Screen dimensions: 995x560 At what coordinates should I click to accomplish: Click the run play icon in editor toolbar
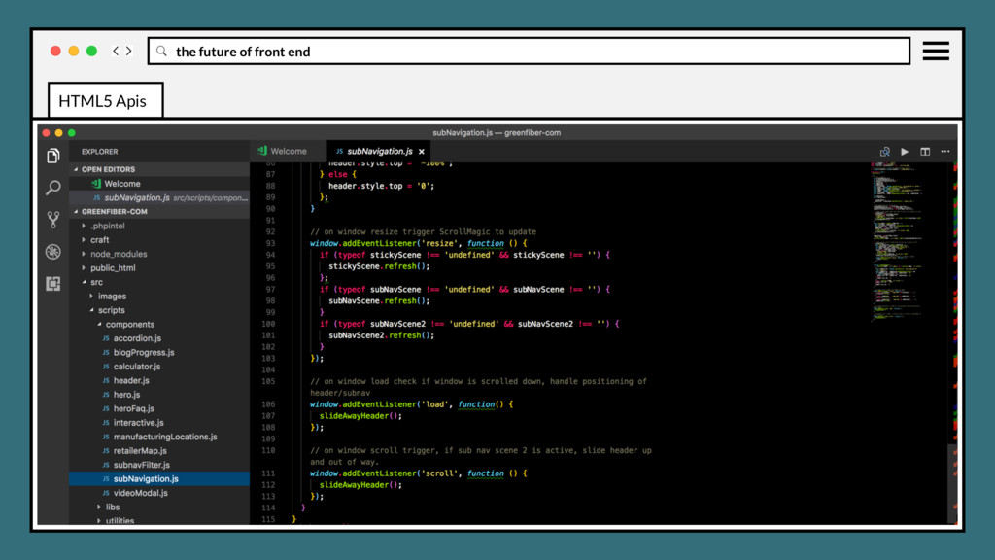[905, 151]
